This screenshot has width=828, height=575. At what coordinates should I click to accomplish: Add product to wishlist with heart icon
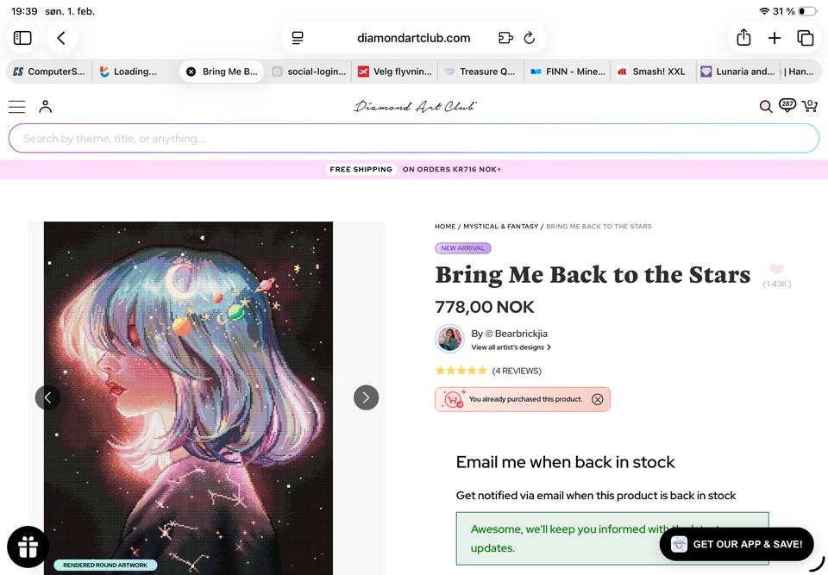[776, 270]
